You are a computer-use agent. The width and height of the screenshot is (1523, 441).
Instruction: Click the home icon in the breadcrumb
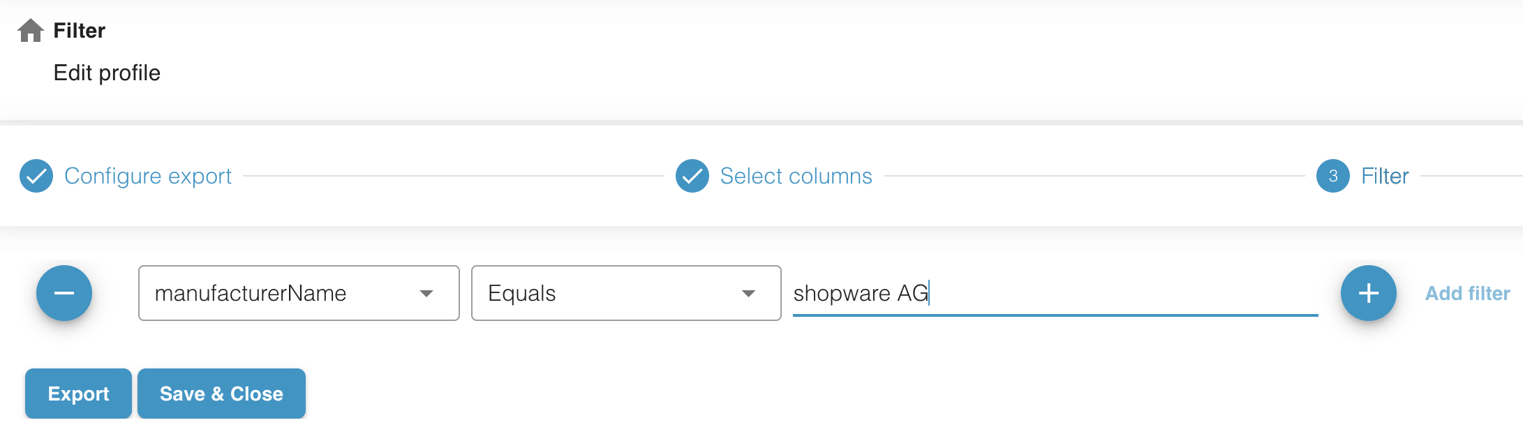click(31, 30)
